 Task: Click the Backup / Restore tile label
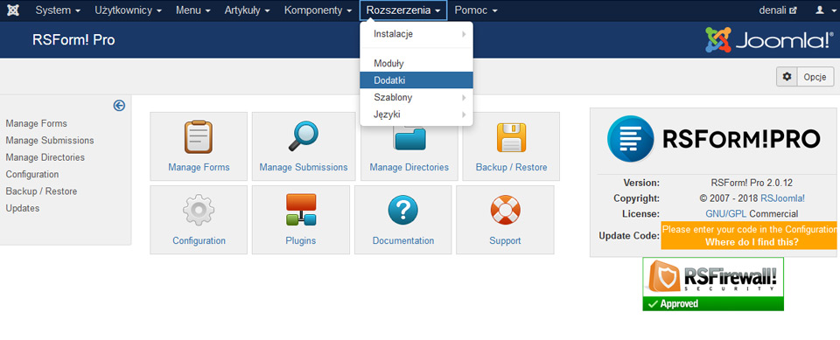point(512,167)
